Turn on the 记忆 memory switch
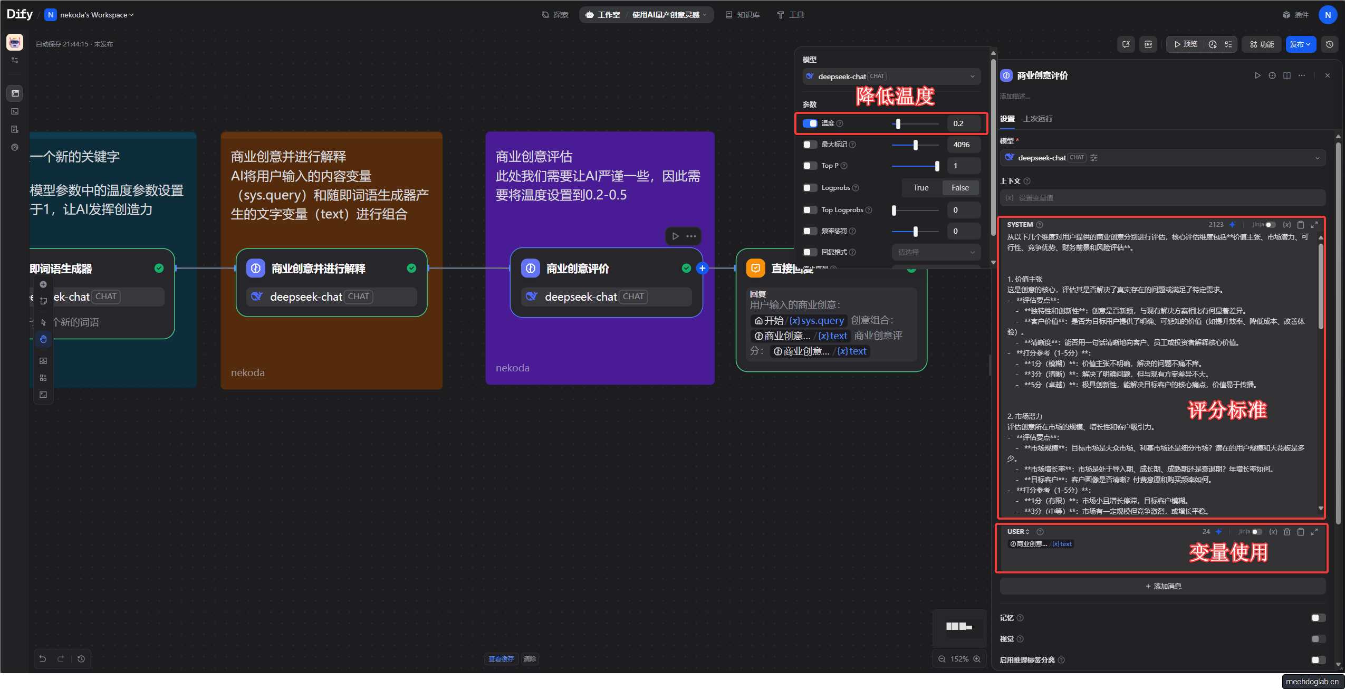Image resolution: width=1345 pixels, height=689 pixels. click(x=1318, y=618)
